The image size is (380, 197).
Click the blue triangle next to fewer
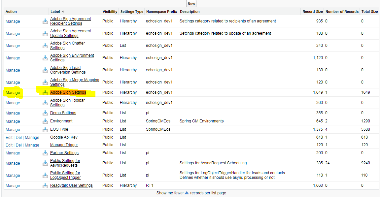tap(187, 193)
